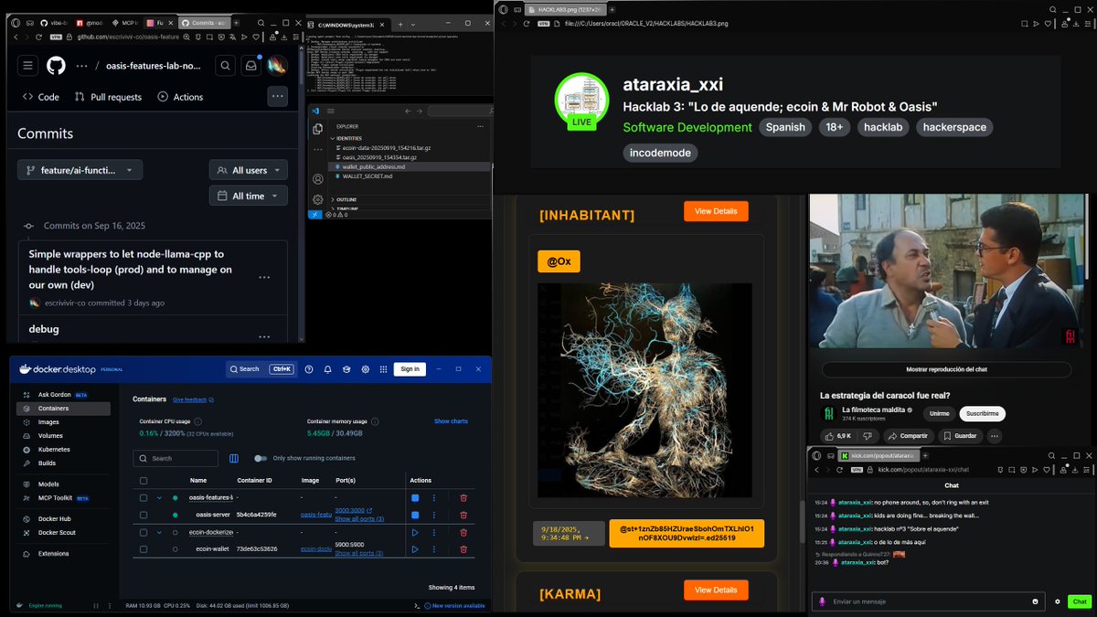
Task: Delete the ecoin-wallet container
Action: (463, 549)
